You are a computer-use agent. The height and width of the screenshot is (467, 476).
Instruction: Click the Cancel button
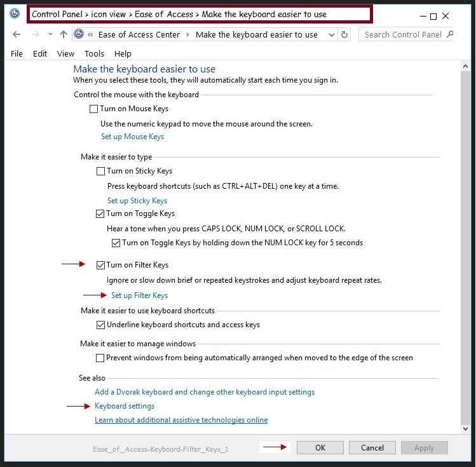[372, 447]
